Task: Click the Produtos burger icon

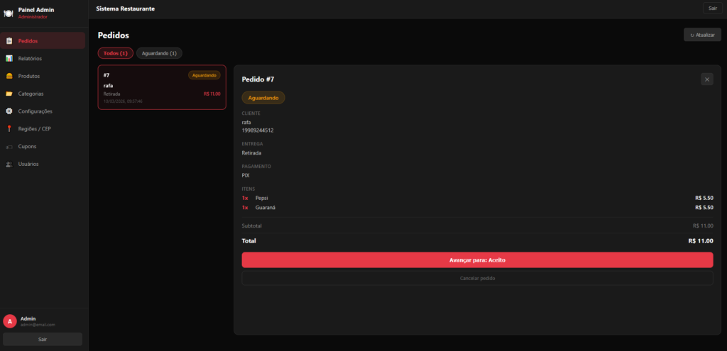Action: [x=9, y=76]
